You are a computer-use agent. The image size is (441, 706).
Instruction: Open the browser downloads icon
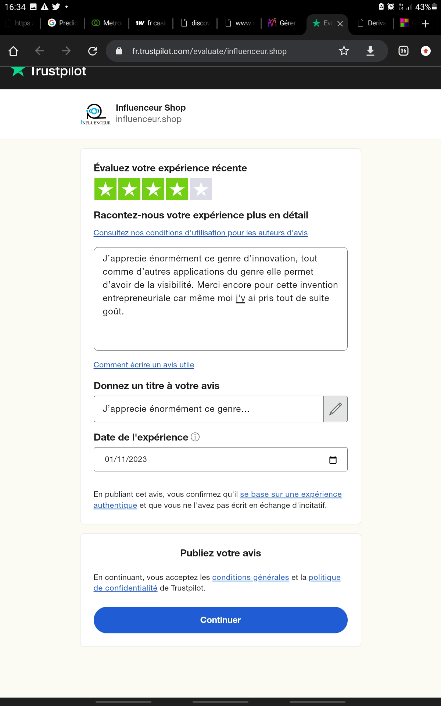(x=370, y=51)
